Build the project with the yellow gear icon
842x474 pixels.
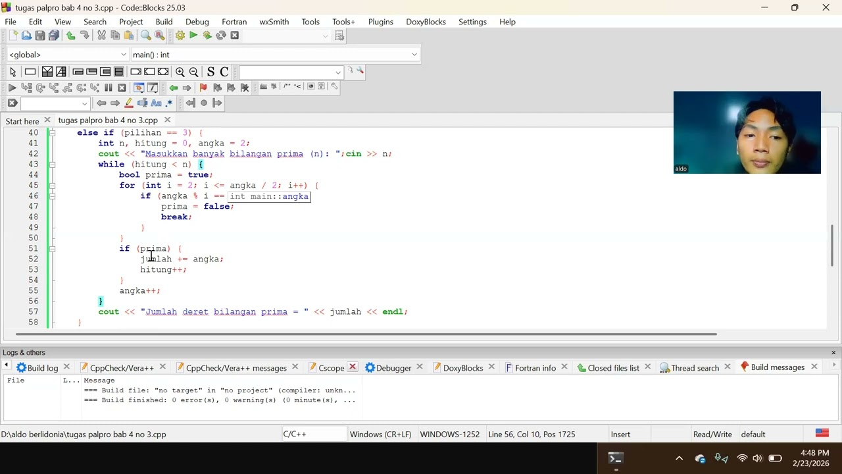180,36
